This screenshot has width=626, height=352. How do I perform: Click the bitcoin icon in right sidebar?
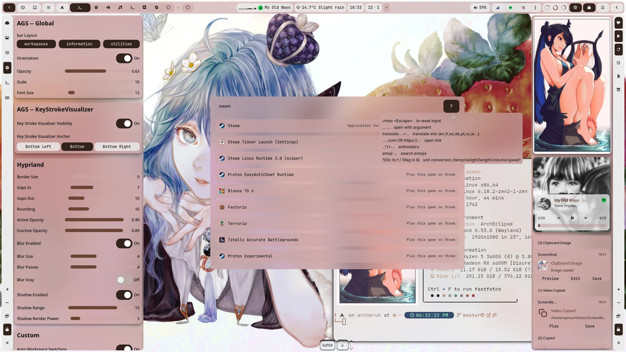[x=619, y=76]
